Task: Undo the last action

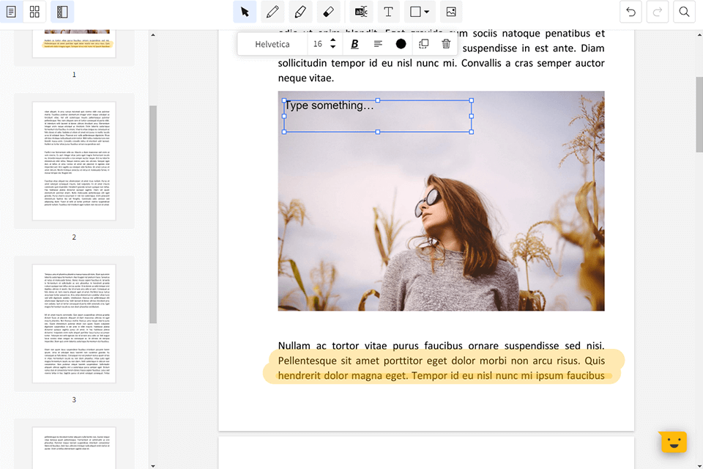Action: click(x=631, y=12)
